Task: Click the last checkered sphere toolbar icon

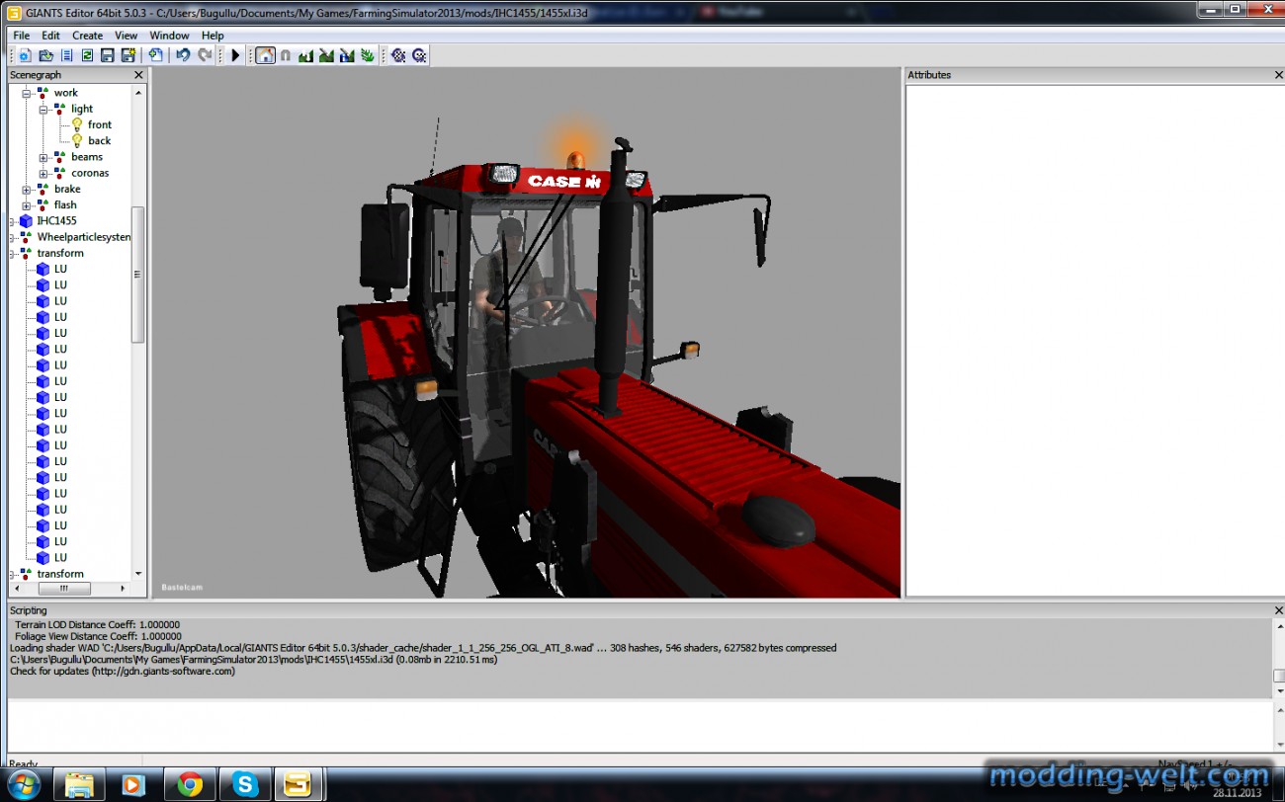Action: click(419, 55)
